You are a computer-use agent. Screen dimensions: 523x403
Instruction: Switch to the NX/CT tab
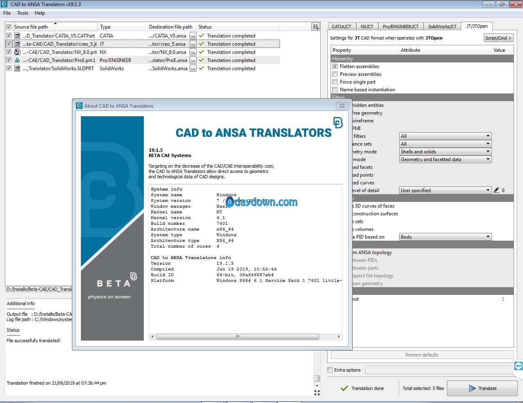click(367, 27)
